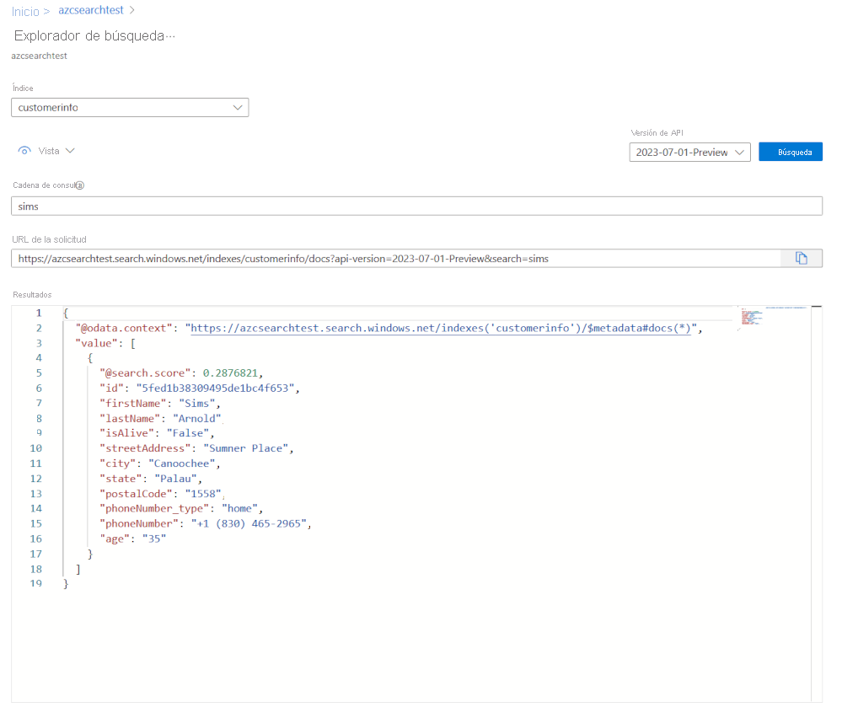This screenshot has height=718, width=842.
Task: Click the chevron icon after azcsearchtest breadcrumb
Action: [x=131, y=12]
